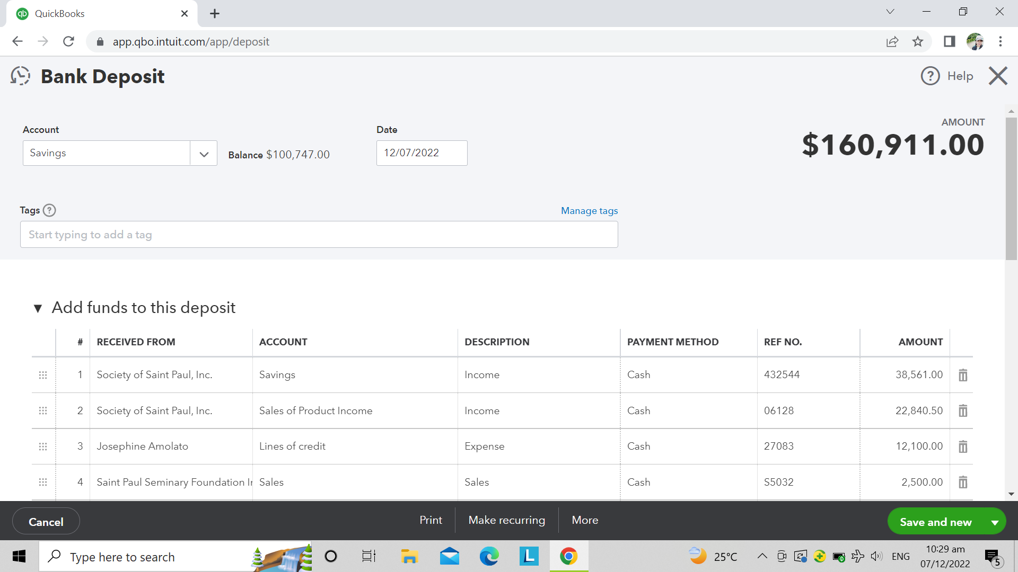
Task: Click the amount 38,561.00 cell
Action: tap(905, 375)
